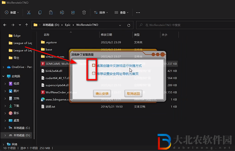Open the 新建 (New) menu button
This screenshot has height=151, width=235.
[x=12, y=13]
